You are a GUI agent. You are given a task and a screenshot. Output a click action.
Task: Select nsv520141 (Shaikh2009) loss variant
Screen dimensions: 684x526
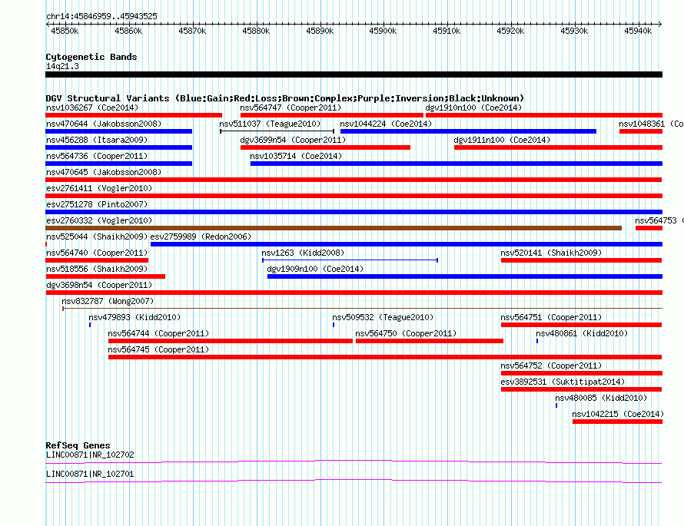point(582,260)
